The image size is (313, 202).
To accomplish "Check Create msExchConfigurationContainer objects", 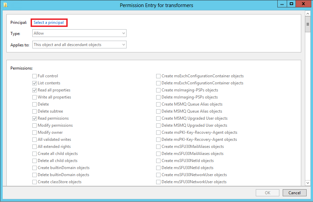I will [x=159, y=76].
